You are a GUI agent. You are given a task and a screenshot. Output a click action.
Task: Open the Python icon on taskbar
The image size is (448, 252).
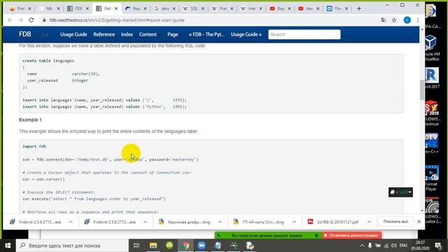[x=250, y=246]
